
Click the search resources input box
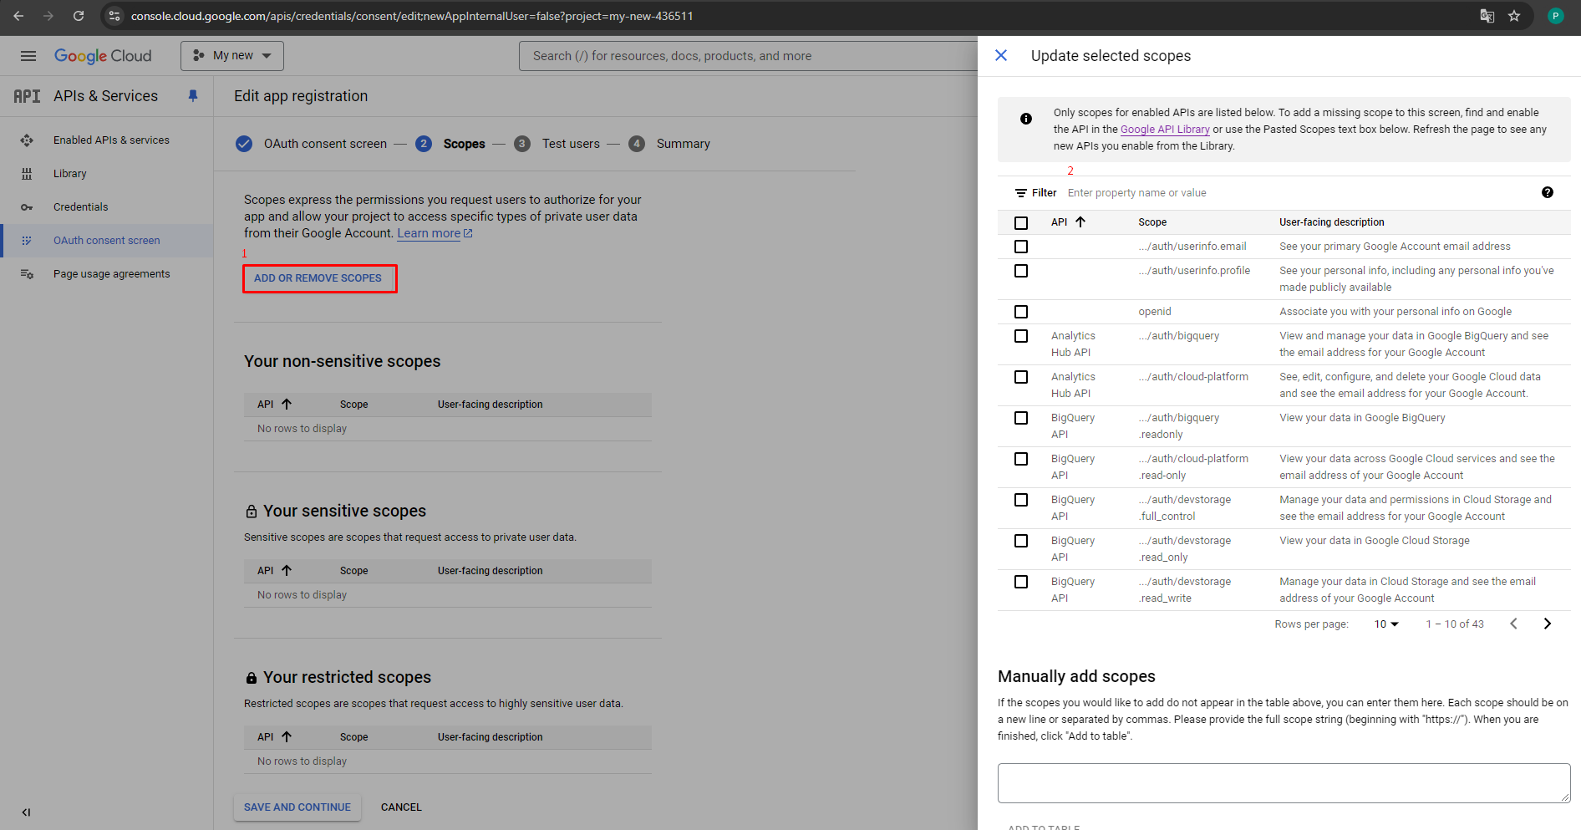pos(748,56)
